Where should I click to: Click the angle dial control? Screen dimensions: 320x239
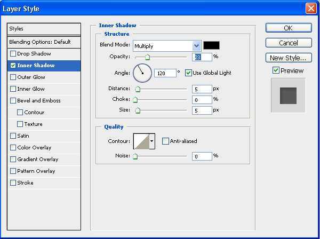(142, 73)
